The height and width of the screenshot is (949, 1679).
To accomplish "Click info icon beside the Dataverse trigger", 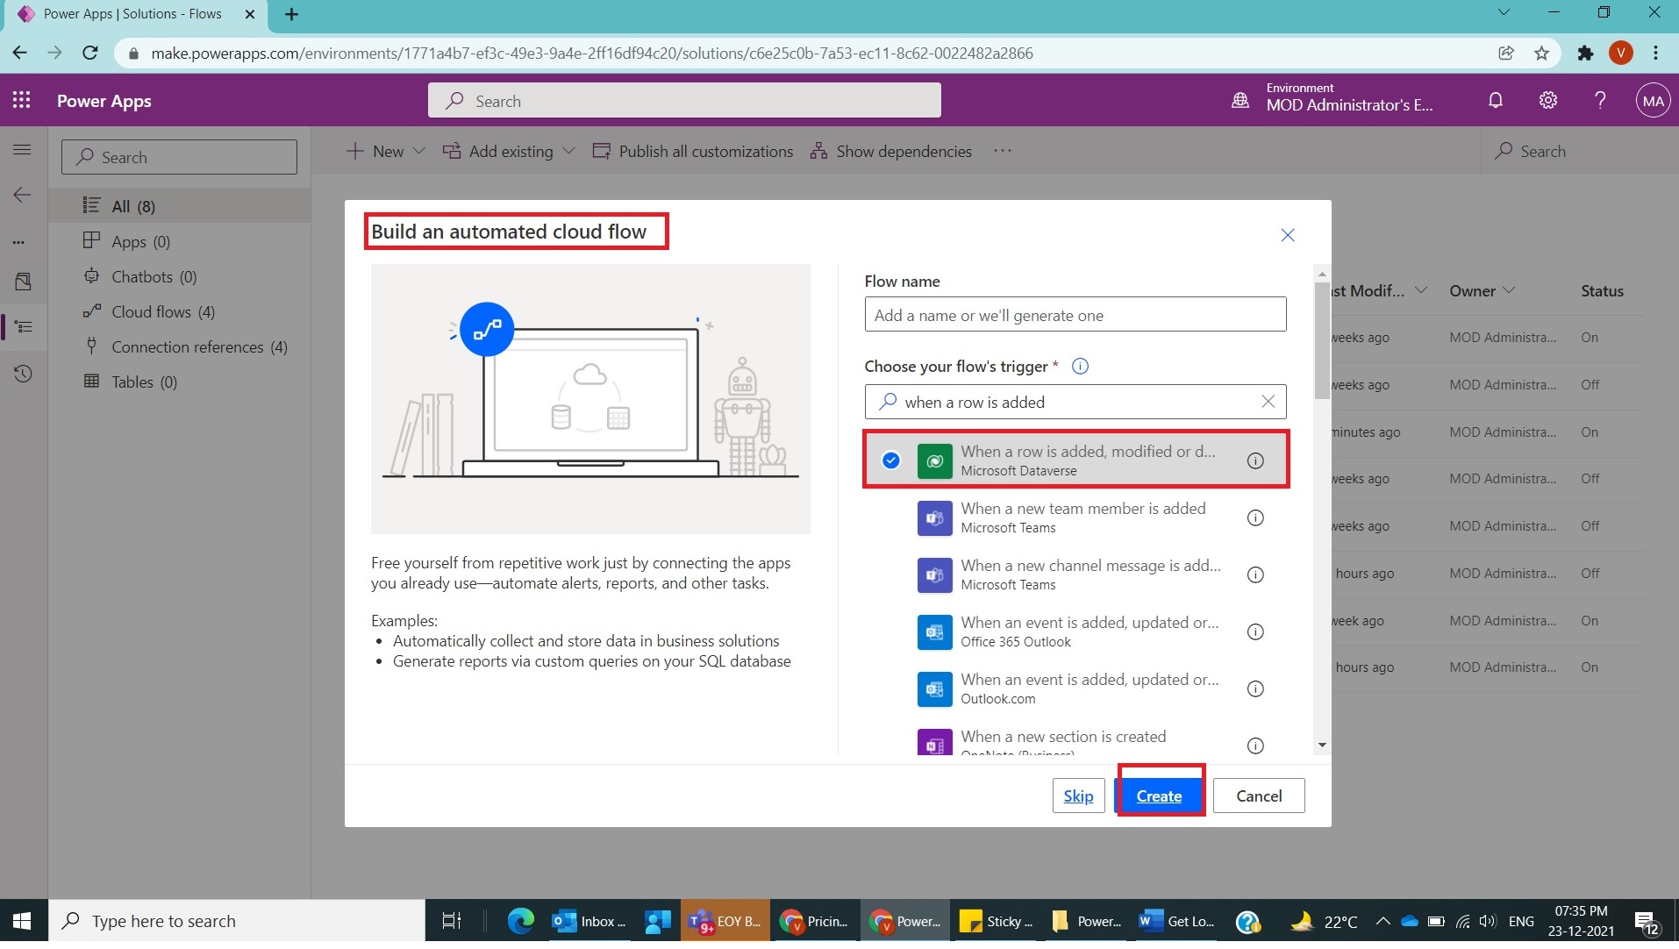I will (x=1257, y=460).
